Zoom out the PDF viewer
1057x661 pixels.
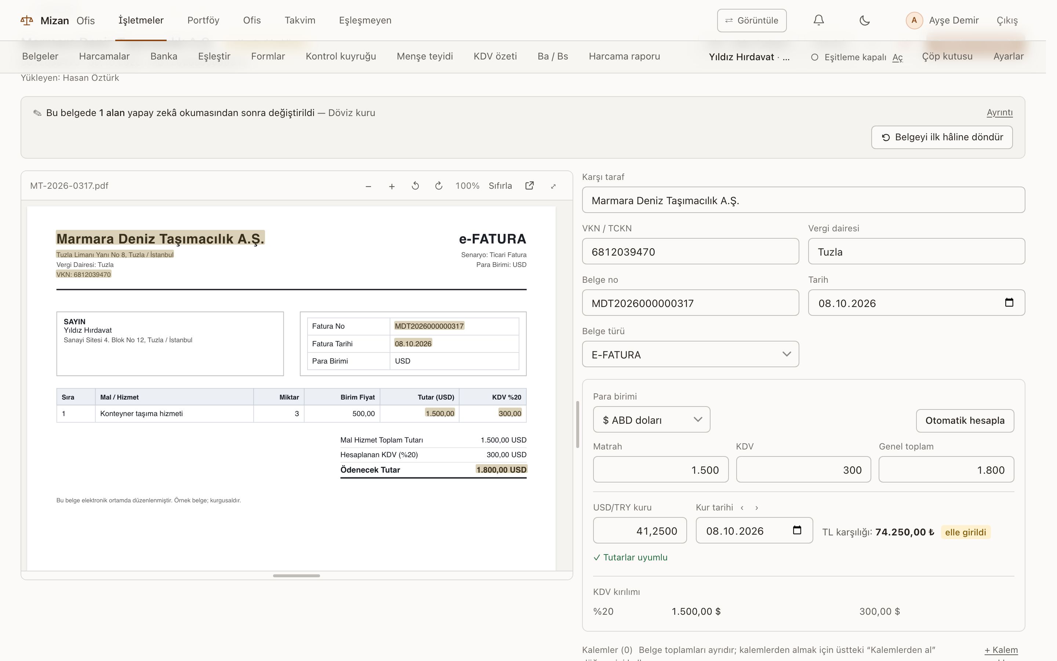click(x=368, y=186)
